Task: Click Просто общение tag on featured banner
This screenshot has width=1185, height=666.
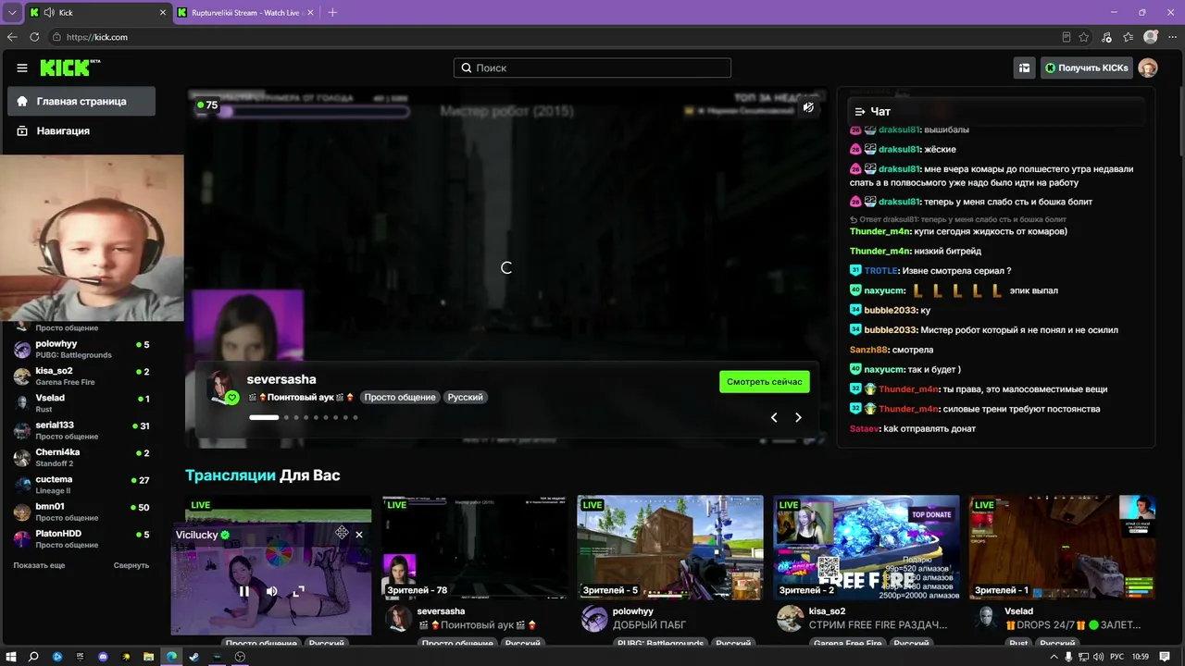Action: coord(400,397)
